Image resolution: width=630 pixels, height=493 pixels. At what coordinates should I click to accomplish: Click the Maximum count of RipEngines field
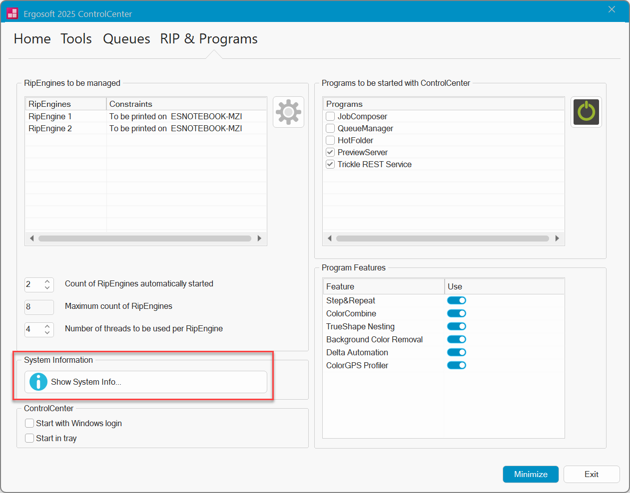[x=39, y=307]
